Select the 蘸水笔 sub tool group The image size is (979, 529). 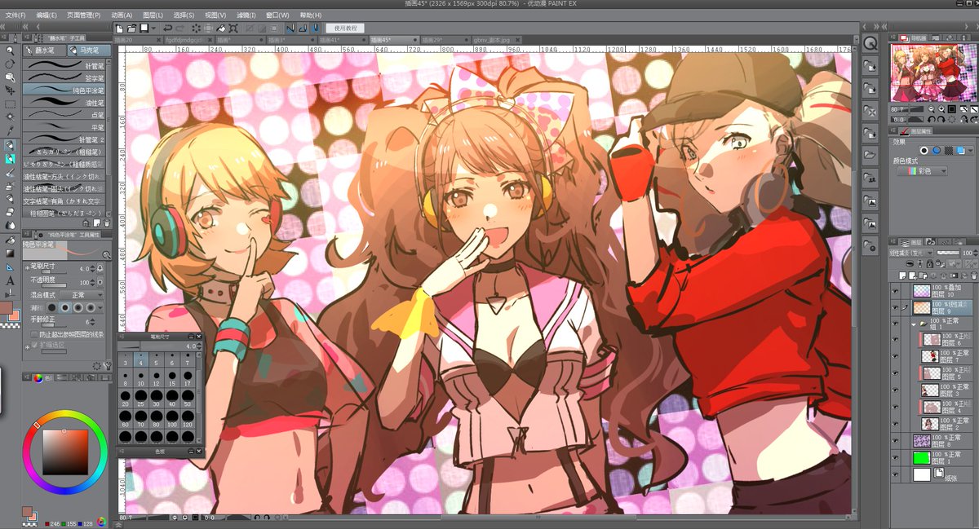45,51
